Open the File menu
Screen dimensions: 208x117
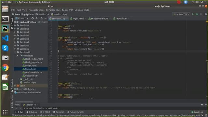(13, 10)
